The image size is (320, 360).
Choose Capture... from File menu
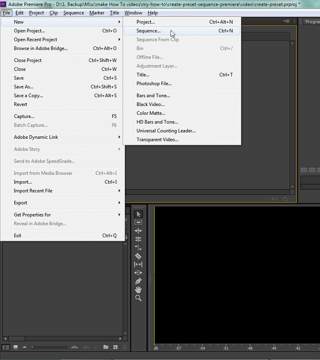pos(62,116)
